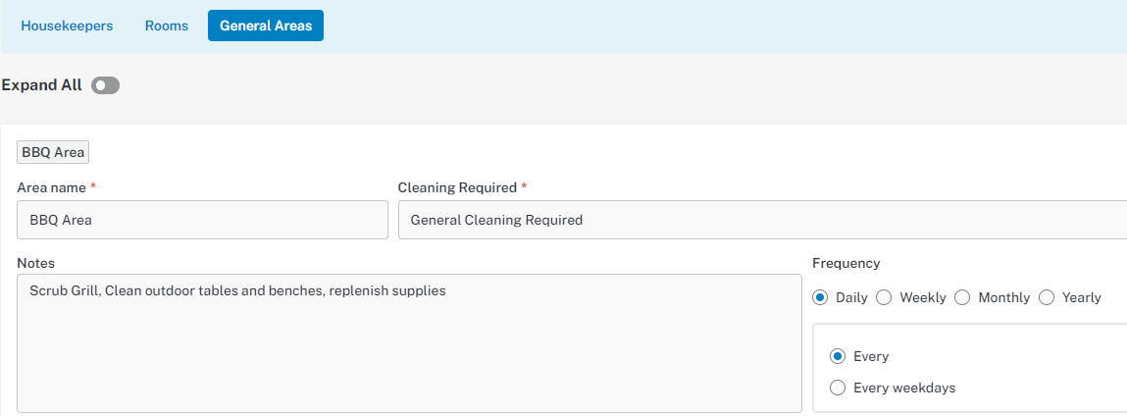Click the Cleaning Required text field
1127x416 pixels.
point(762,220)
